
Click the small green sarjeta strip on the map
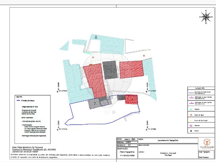[88, 53]
